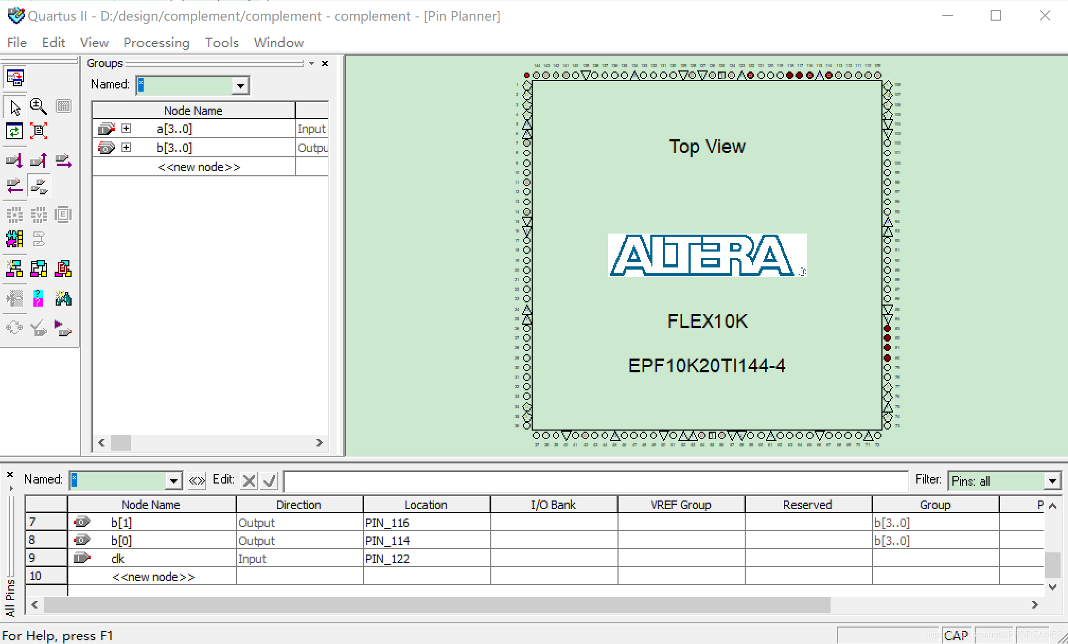Image resolution: width=1068 pixels, height=644 pixels.
Task: Click the Edit confirm checkmark button
Action: pos(269,481)
